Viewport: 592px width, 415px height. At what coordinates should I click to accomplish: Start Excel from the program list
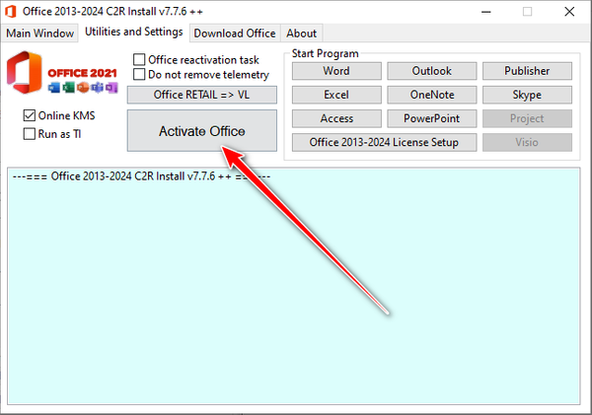tap(336, 95)
